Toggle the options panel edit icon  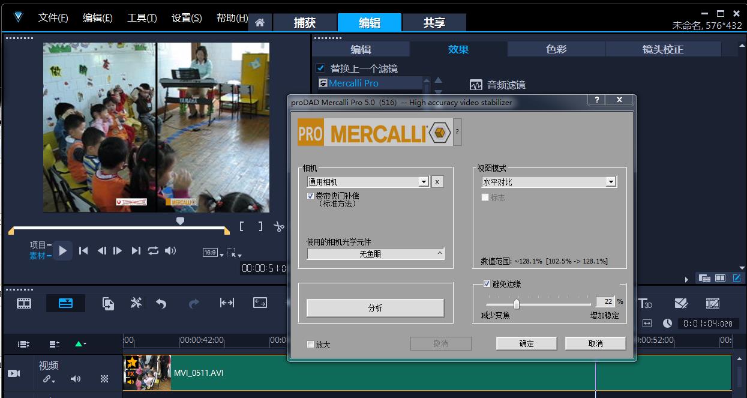736,278
